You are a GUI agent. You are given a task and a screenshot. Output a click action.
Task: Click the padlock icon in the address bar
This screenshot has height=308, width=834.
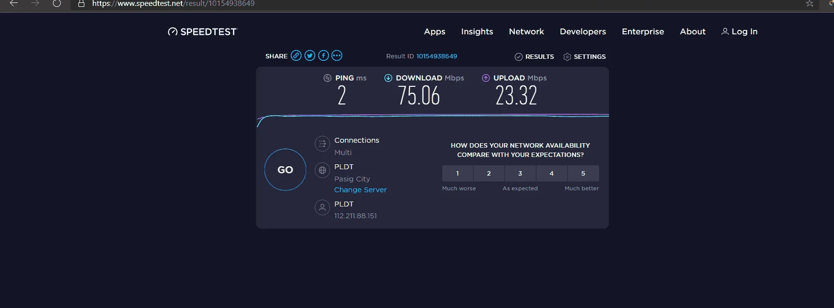[x=81, y=3]
